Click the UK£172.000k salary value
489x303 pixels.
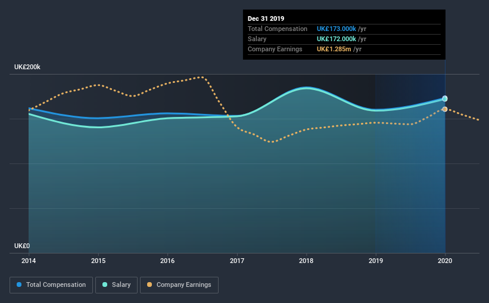click(x=337, y=39)
